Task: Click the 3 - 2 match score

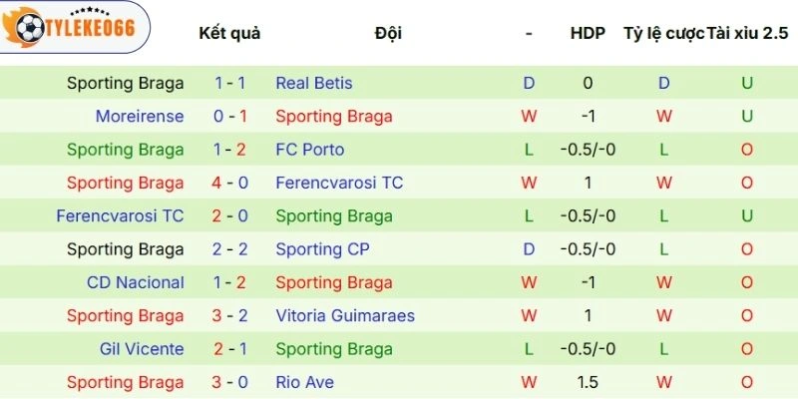Action: (x=229, y=316)
